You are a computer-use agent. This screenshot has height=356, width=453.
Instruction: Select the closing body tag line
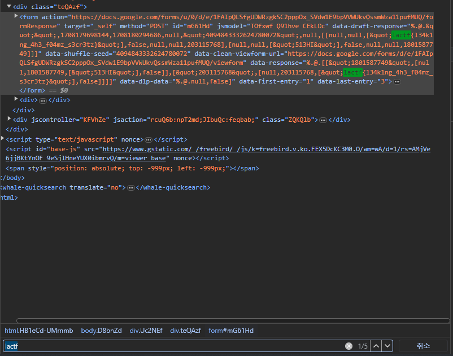(12, 178)
